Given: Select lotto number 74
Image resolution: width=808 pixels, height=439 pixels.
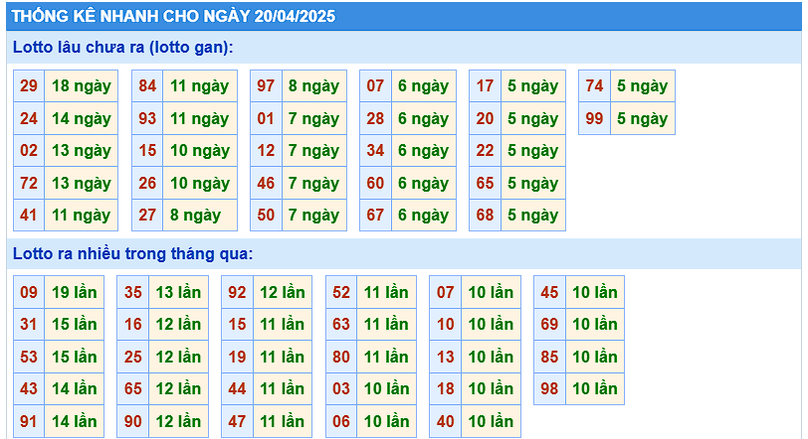Looking at the screenshot, I should pos(595,85).
